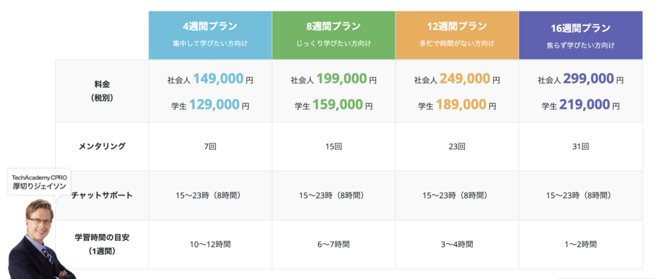Click the 249,000 円 orange price

point(464,79)
